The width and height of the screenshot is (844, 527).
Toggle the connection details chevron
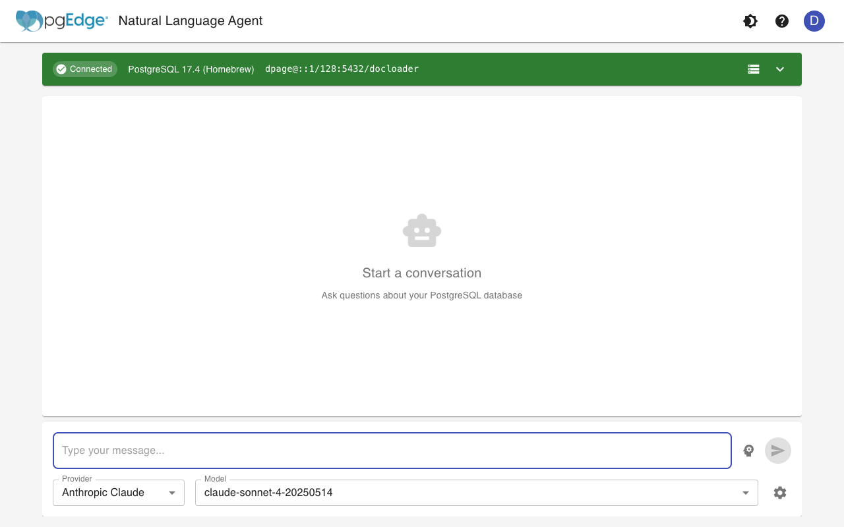click(x=780, y=69)
